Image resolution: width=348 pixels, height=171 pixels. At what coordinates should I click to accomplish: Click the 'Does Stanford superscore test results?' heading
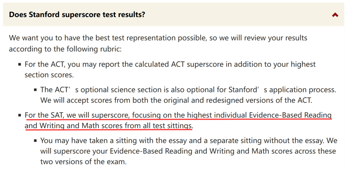[77, 15]
